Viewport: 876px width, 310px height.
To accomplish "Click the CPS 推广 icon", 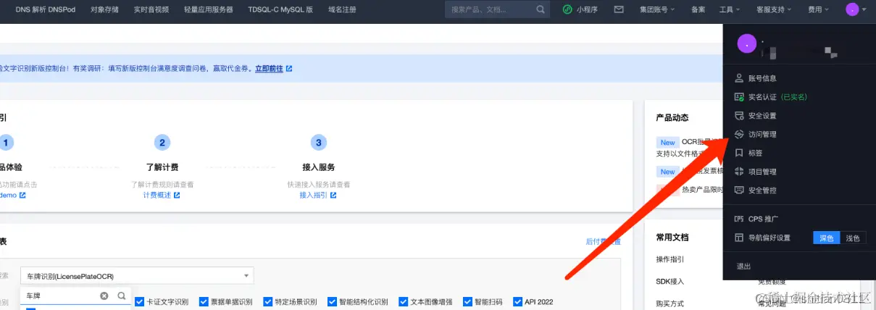I will tap(739, 218).
